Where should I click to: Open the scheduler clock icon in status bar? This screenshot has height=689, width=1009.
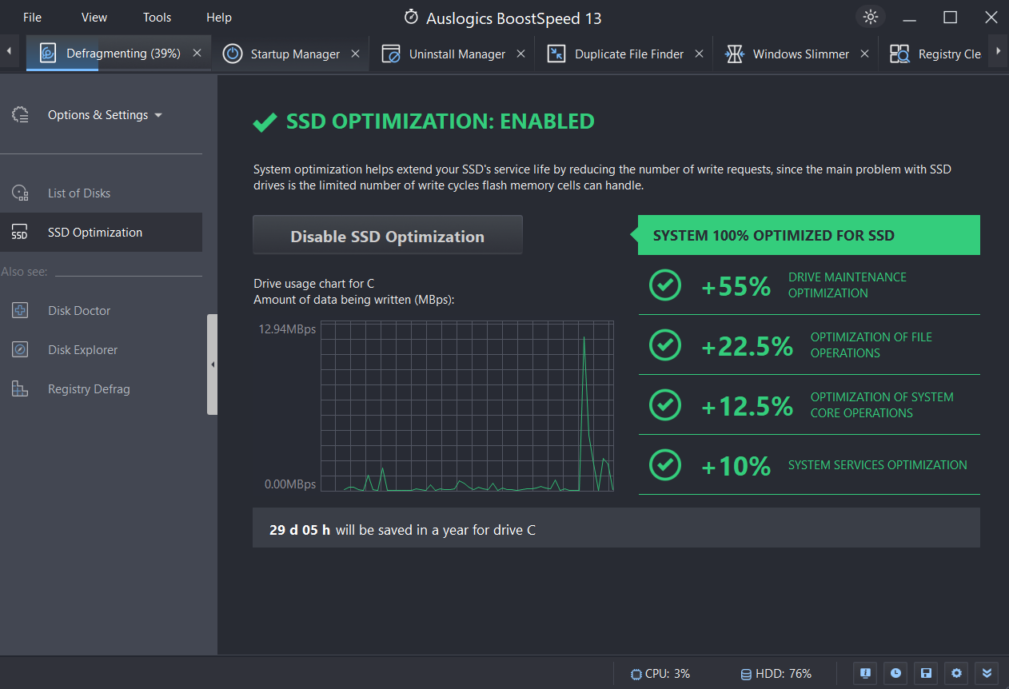click(895, 673)
